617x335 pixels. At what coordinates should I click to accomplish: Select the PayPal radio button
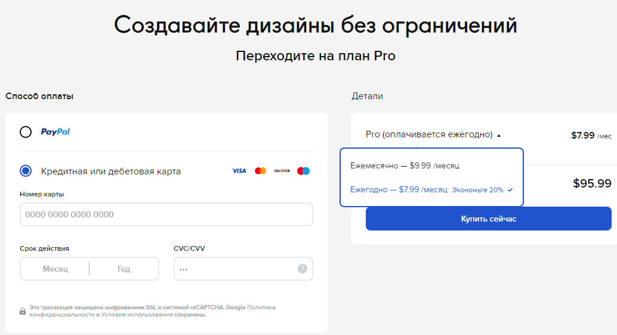[26, 132]
